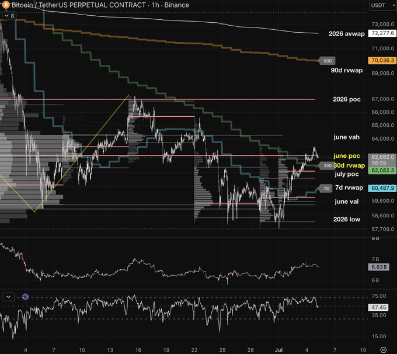Select the 'july poc' text annotation
Viewport: 397px width, 354px height.
[347, 174]
